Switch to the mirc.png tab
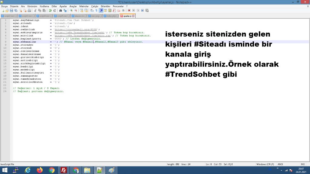 point(95,16)
